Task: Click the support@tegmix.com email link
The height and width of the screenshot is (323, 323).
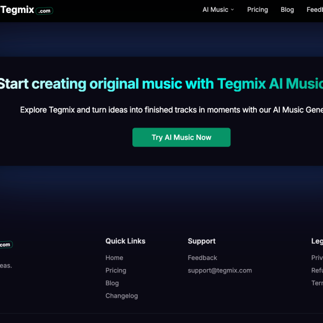Action: point(220,270)
